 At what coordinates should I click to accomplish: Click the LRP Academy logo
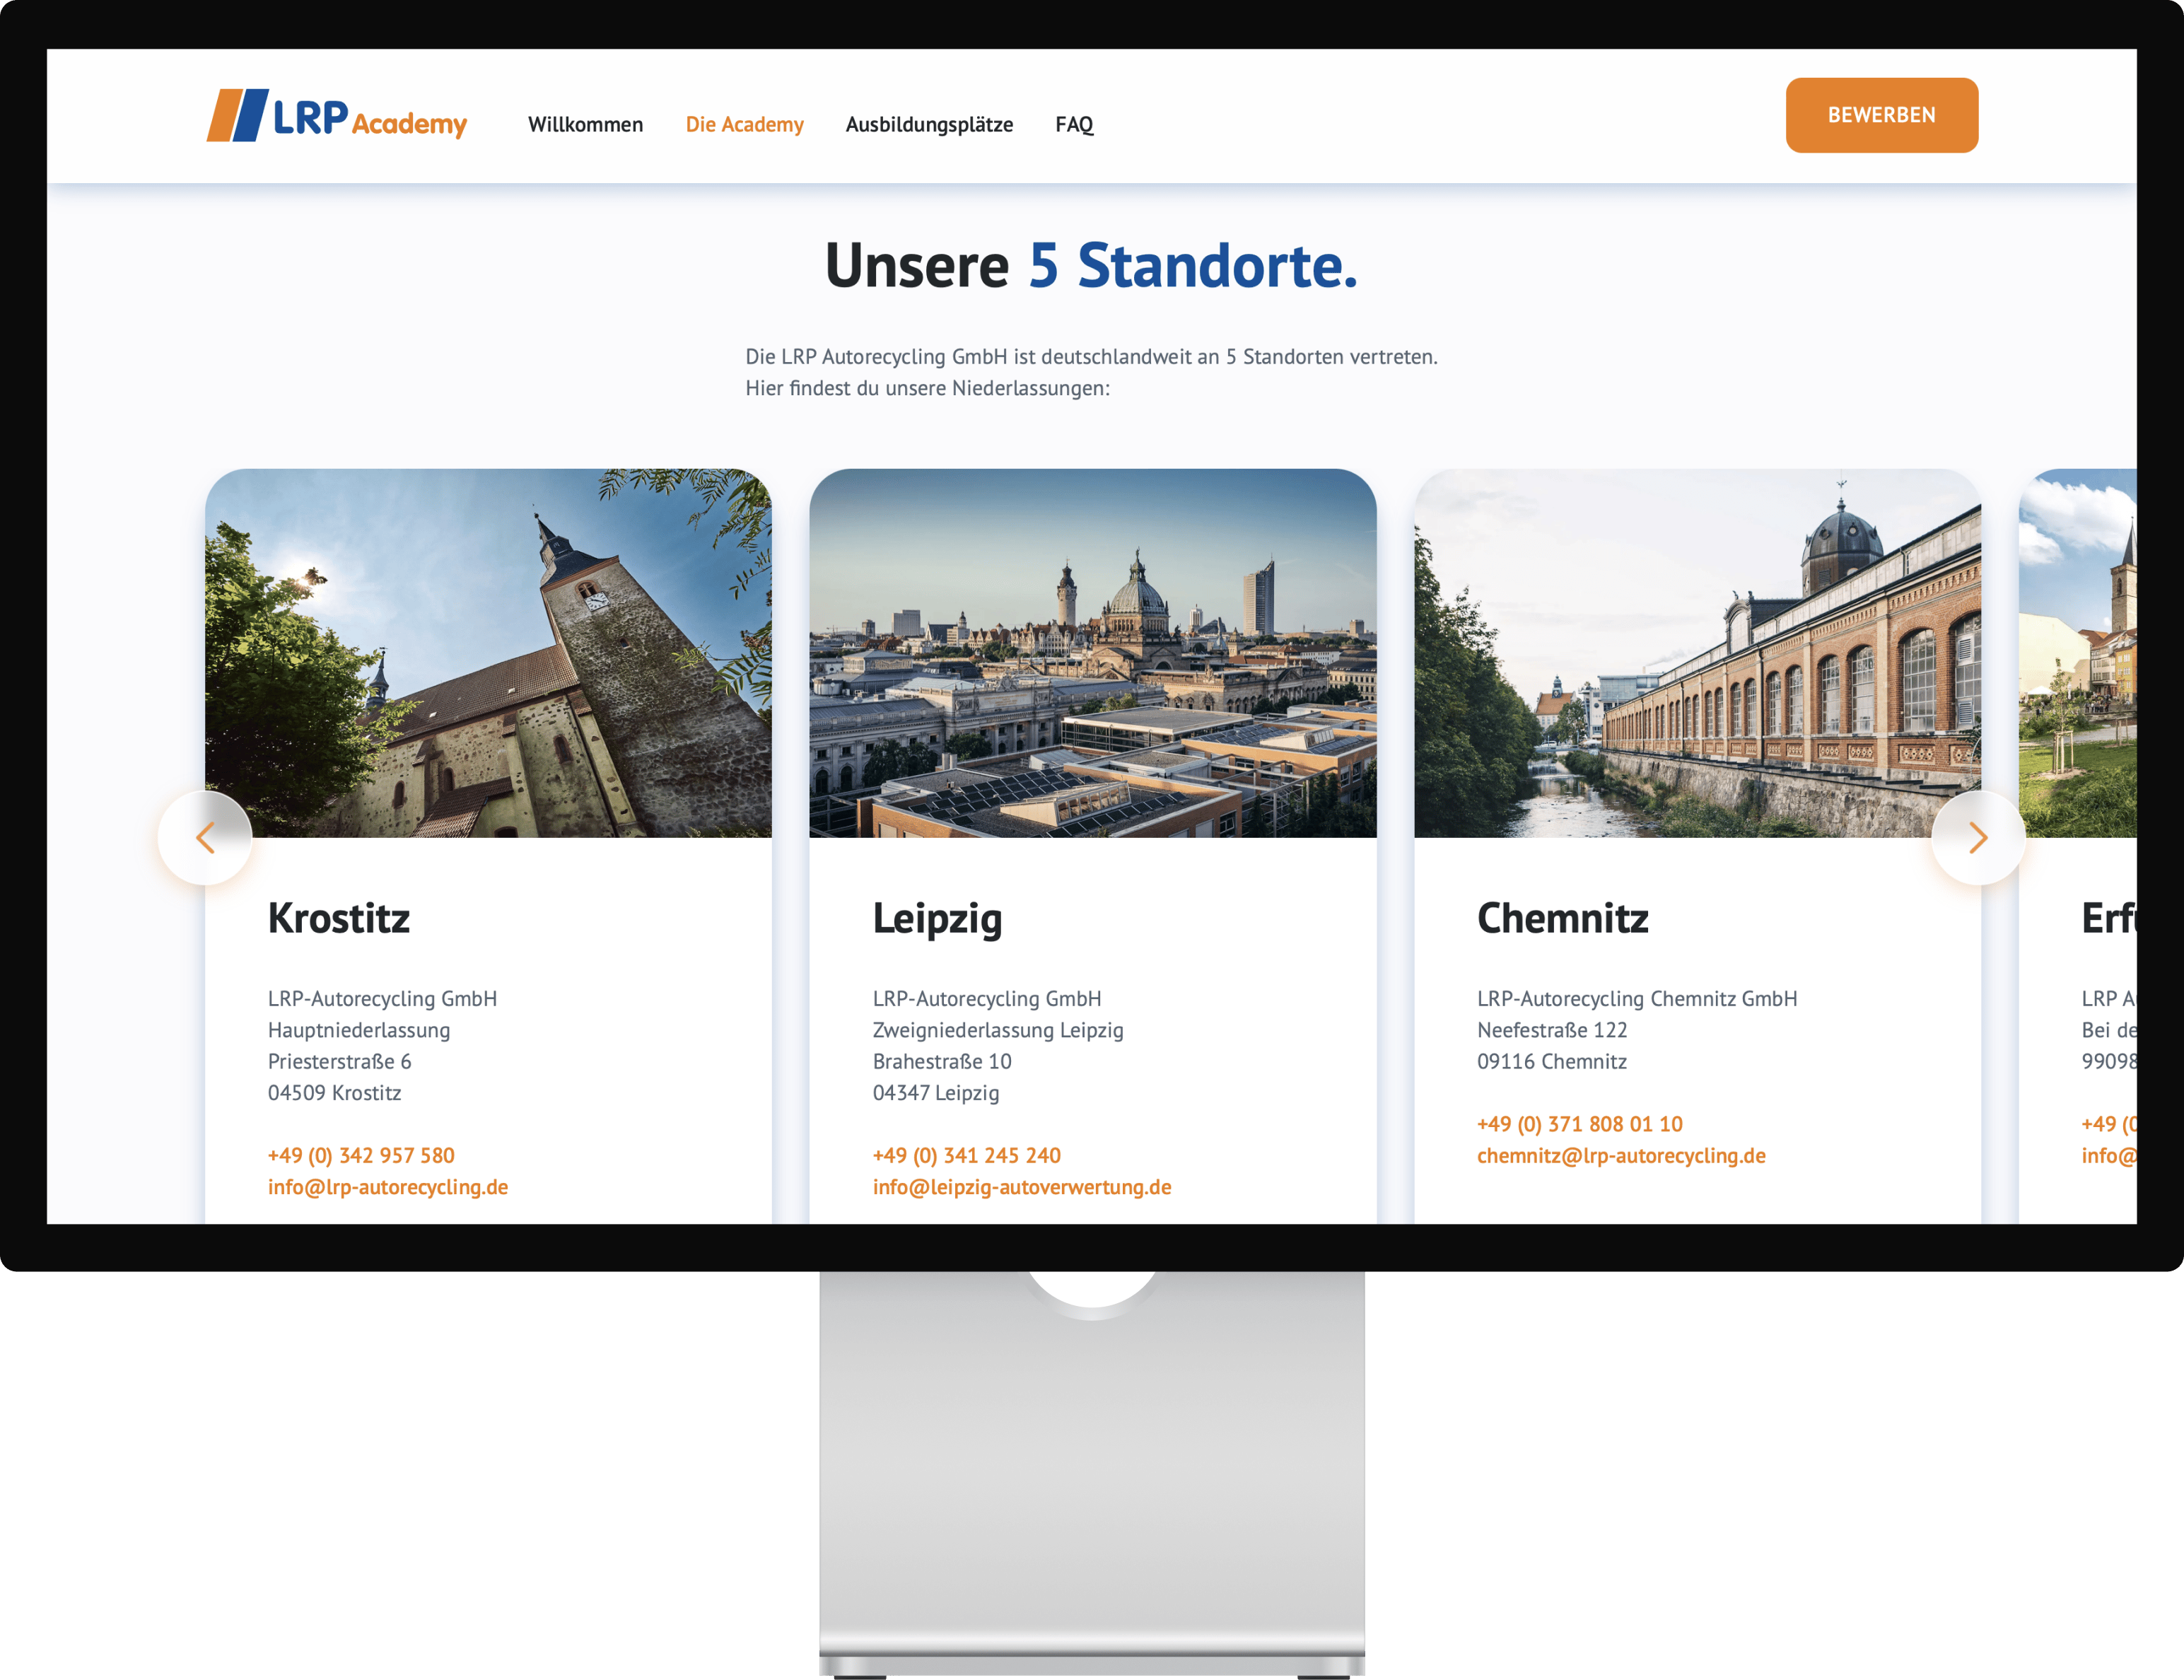(336, 116)
